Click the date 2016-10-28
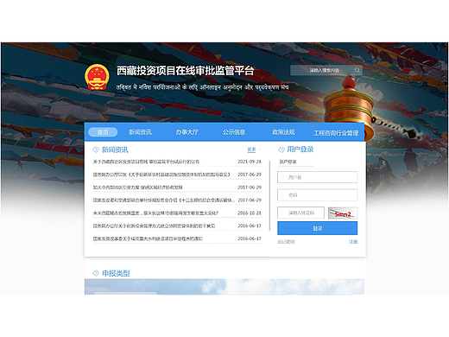Viewport: 449px width, 337px height. 250,213
